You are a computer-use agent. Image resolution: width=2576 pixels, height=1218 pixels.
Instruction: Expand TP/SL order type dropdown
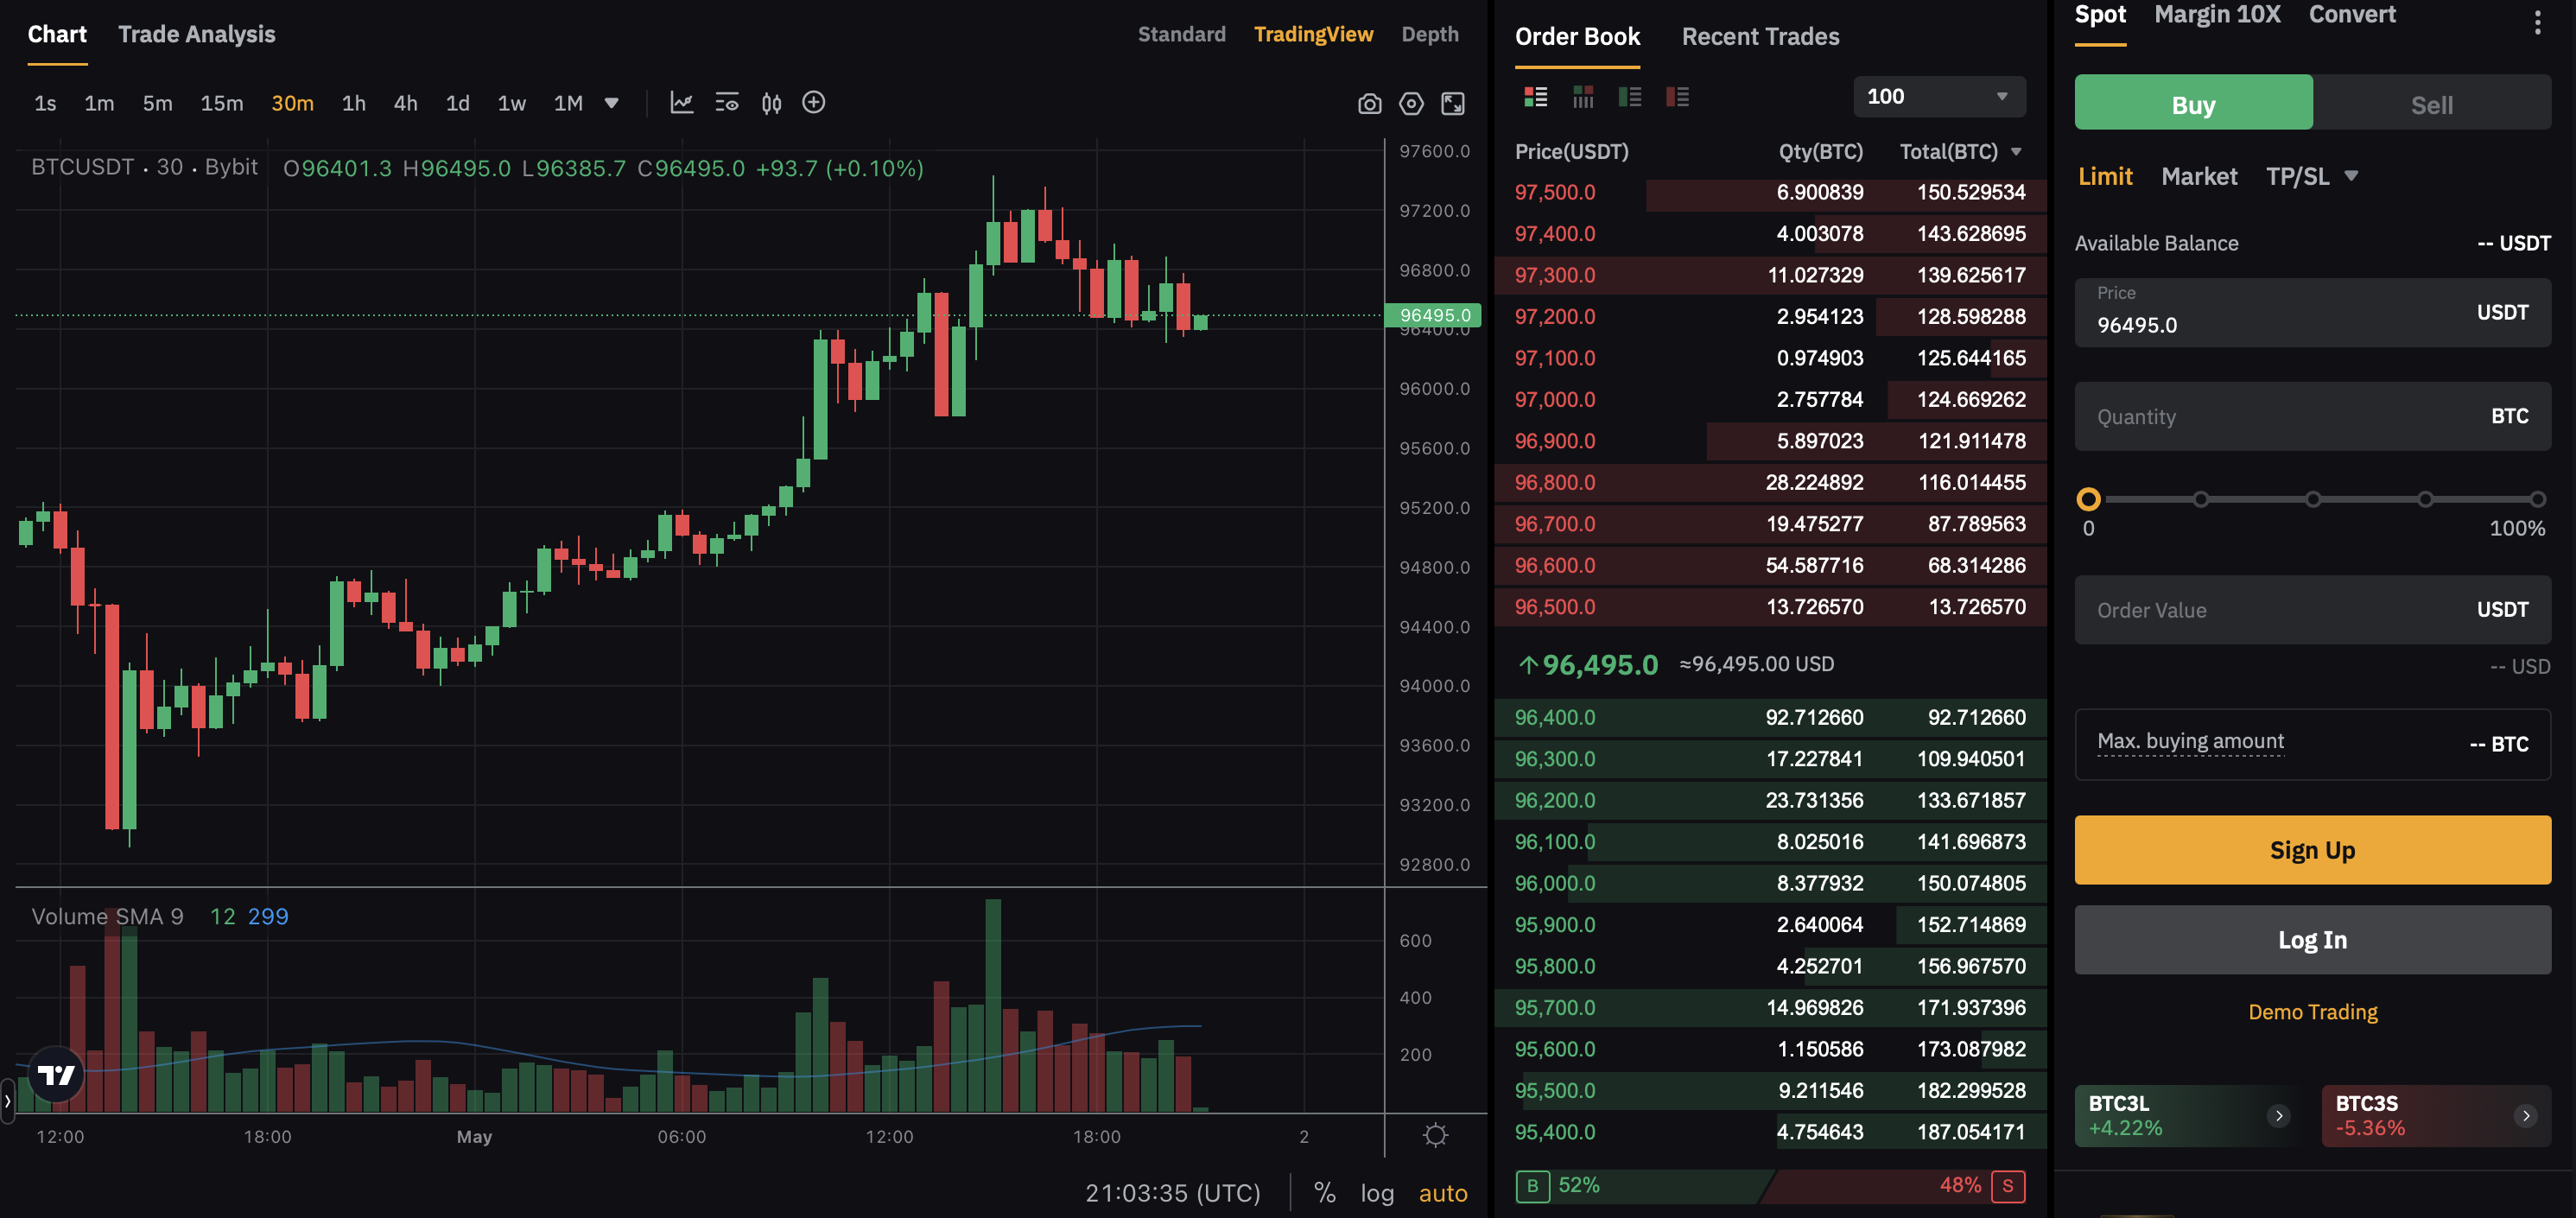[2351, 176]
